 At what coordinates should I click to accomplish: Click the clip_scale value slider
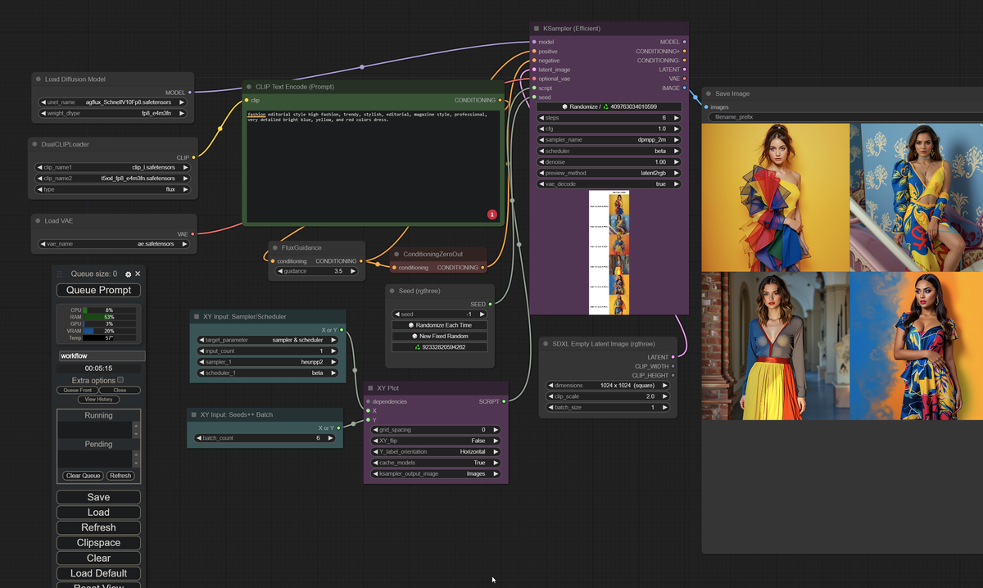pos(606,396)
